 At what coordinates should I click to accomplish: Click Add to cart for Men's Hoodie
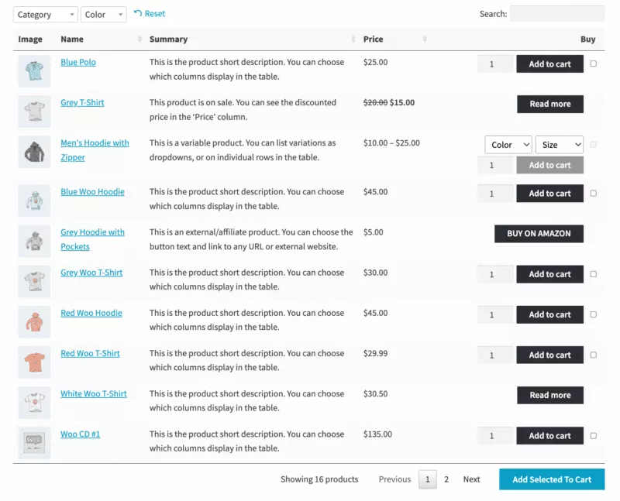(550, 165)
